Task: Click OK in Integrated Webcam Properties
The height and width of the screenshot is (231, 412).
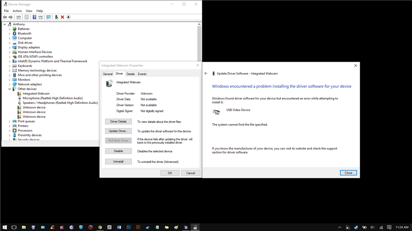Action: click(170, 173)
